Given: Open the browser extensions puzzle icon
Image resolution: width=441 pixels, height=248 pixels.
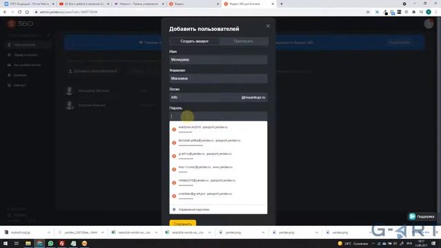Looking at the screenshot, I should click(413, 12).
